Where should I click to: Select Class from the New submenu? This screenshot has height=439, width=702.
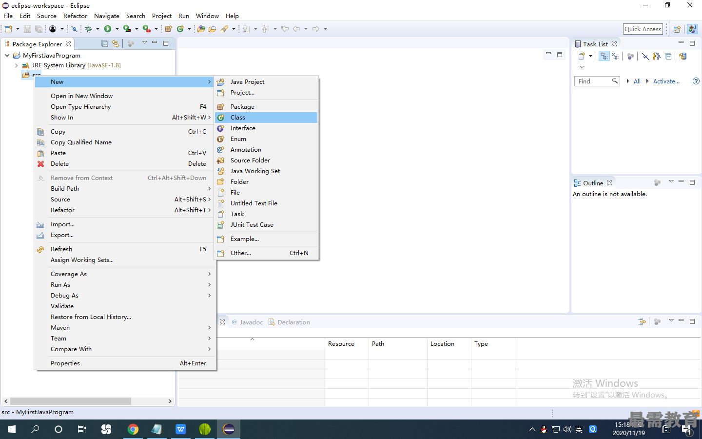[267, 118]
